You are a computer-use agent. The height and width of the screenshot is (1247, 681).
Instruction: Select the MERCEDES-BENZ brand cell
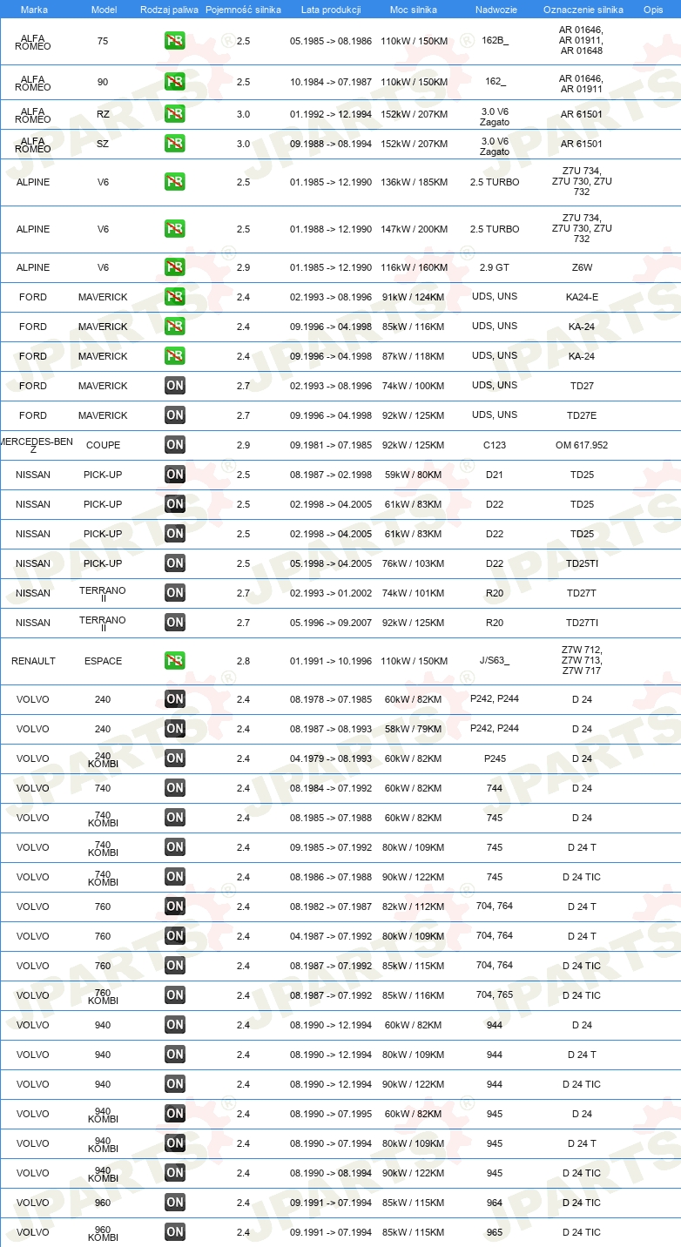[x=36, y=445]
